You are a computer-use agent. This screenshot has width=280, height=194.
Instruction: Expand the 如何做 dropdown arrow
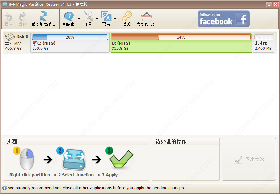(x=79, y=19)
